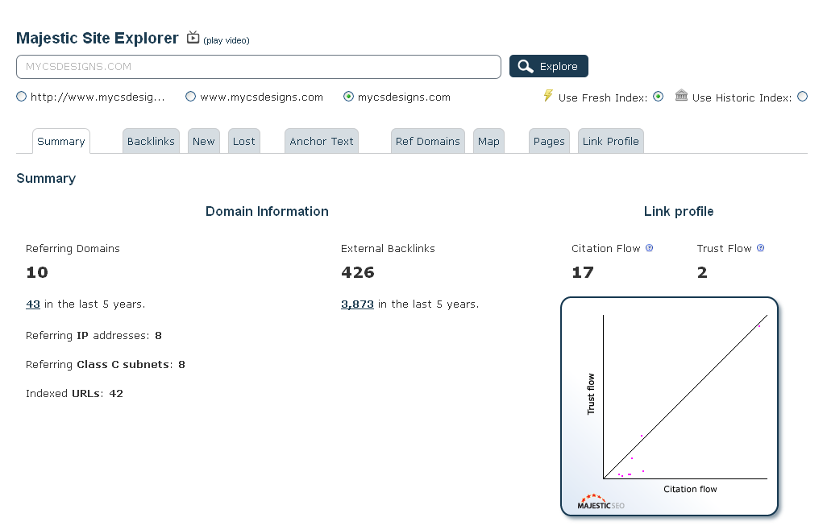
Task: Open the Link Profile tab
Action: click(610, 141)
